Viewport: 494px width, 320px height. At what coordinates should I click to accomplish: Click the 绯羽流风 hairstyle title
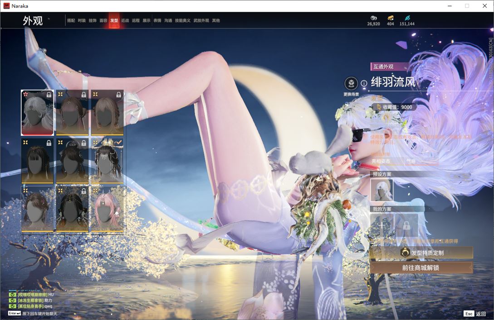tap(393, 82)
